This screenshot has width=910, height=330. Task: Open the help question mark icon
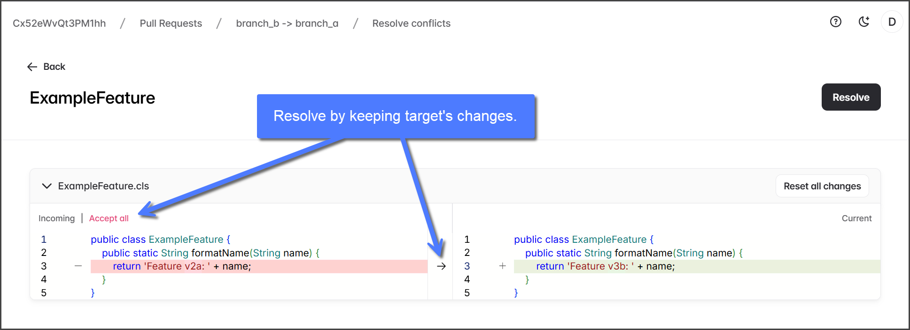pyautogui.click(x=835, y=22)
